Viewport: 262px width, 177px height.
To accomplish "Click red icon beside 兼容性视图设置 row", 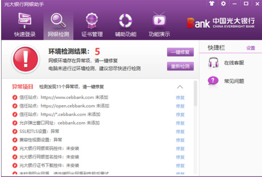I will pos(15,140).
